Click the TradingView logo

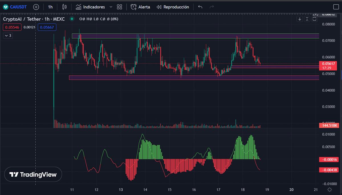pyautogui.click(x=33, y=175)
